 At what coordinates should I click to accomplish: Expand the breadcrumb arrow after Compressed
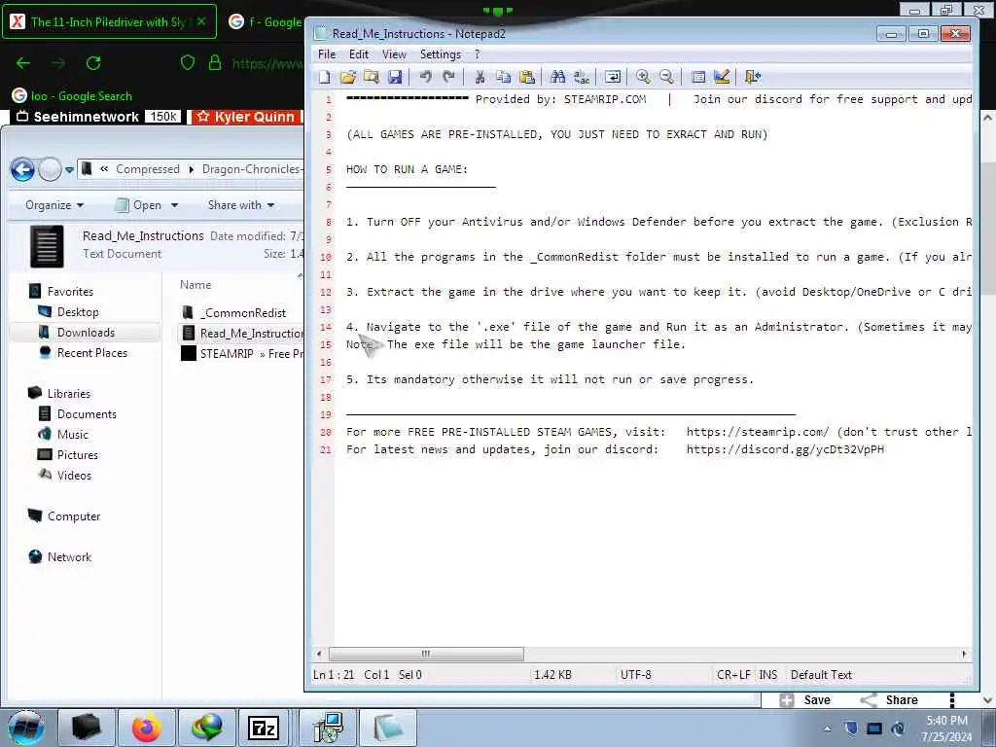(192, 169)
